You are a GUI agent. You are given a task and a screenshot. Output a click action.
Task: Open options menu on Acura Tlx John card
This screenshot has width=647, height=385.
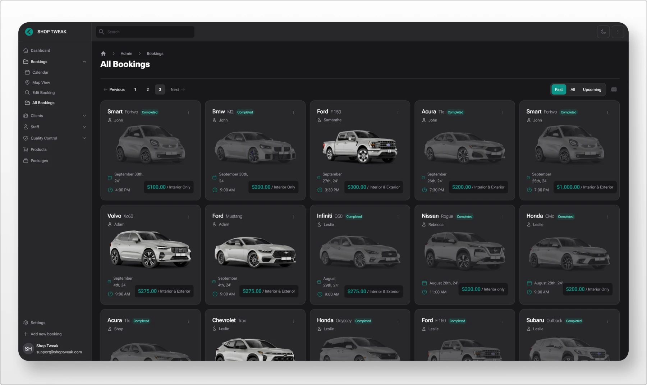503,113
